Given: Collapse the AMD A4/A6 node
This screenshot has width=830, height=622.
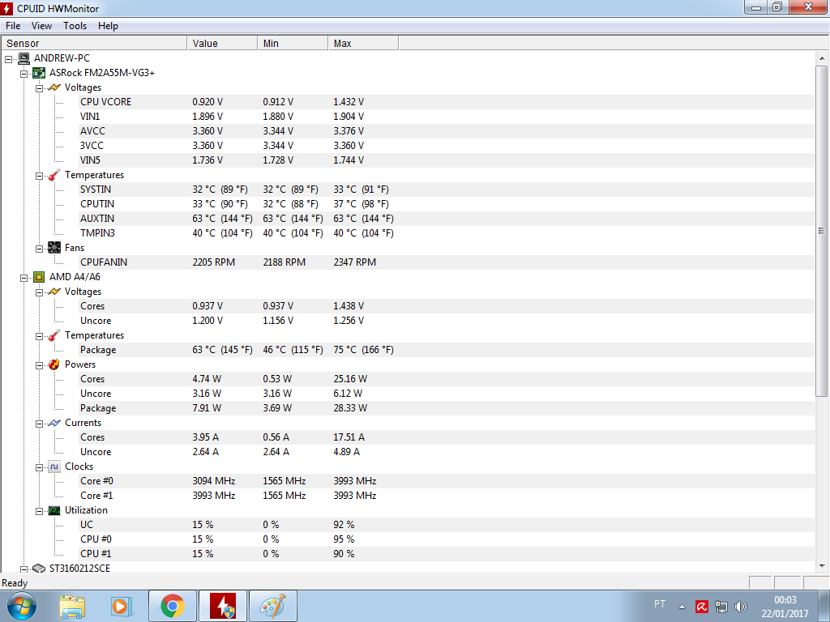Looking at the screenshot, I should point(24,278).
